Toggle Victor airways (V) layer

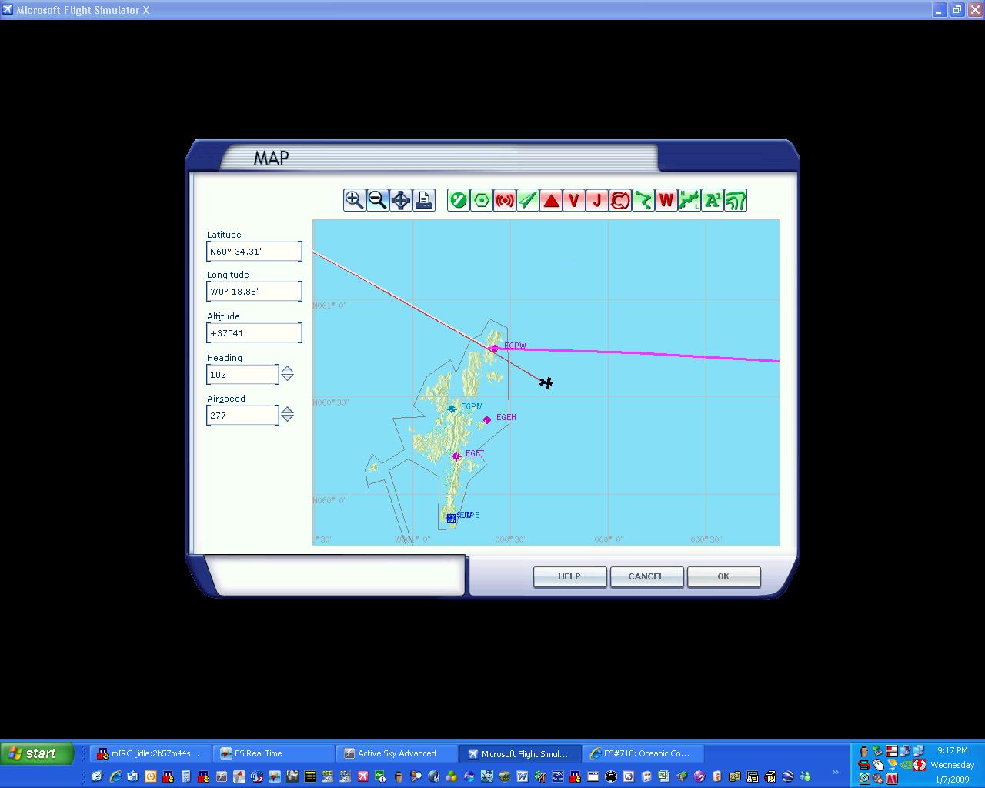tap(573, 200)
